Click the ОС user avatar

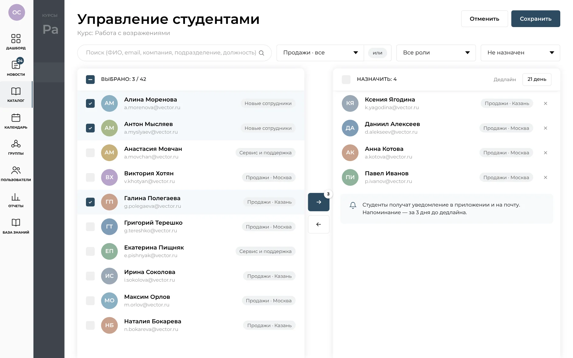pyautogui.click(x=17, y=12)
